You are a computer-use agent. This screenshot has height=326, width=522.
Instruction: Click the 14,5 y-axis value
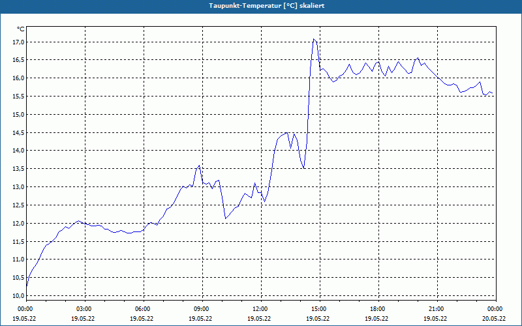(x=19, y=132)
